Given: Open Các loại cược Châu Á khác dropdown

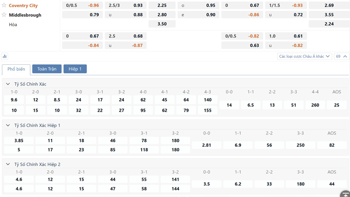Looking at the screenshot, I should tap(304, 56).
